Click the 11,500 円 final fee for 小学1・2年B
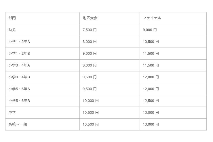Screen dimensions: 213x142 pyautogui.click(x=151, y=54)
